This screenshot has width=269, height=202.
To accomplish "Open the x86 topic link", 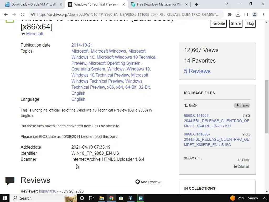I will (111, 87).
